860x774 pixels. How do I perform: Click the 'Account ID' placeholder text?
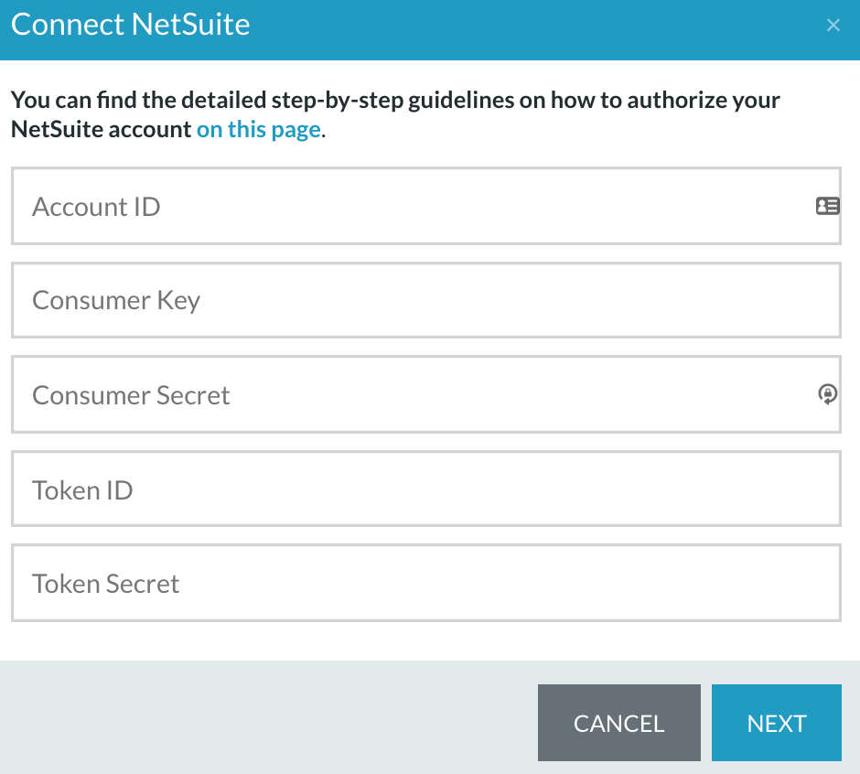point(96,207)
